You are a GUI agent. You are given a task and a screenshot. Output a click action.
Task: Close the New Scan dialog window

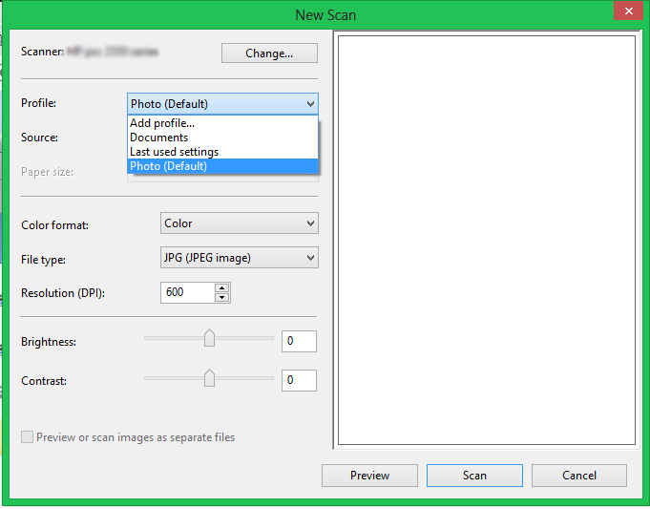(624, 11)
